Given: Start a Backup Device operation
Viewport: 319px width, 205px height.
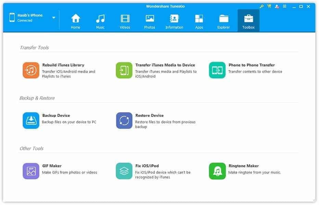Looking at the screenshot, I should [31, 120].
